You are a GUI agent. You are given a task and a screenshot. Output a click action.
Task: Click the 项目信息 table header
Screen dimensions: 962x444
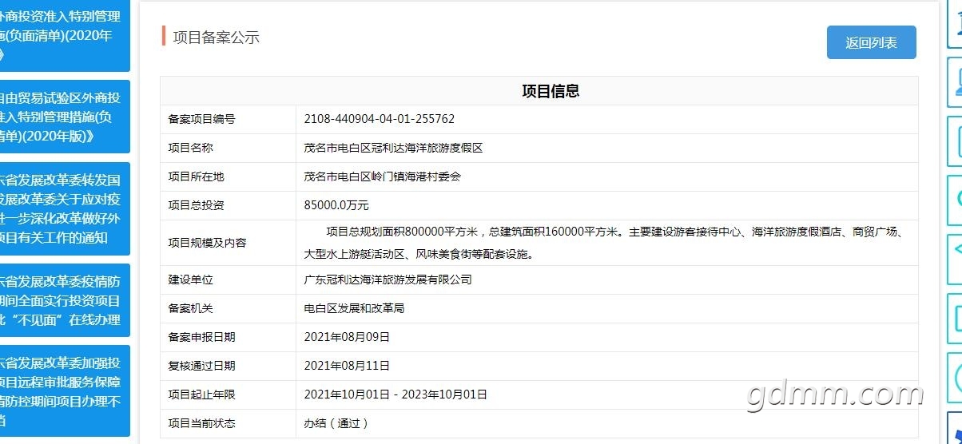(x=550, y=91)
